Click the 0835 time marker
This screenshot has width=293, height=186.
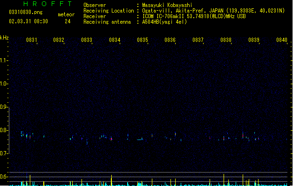pyautogui.click(x=143, y=40)
